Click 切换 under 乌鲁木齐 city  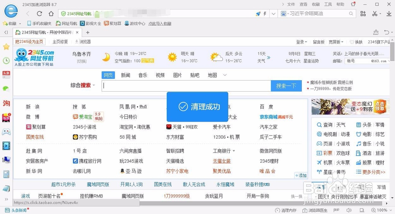click(x=82, y=61)
